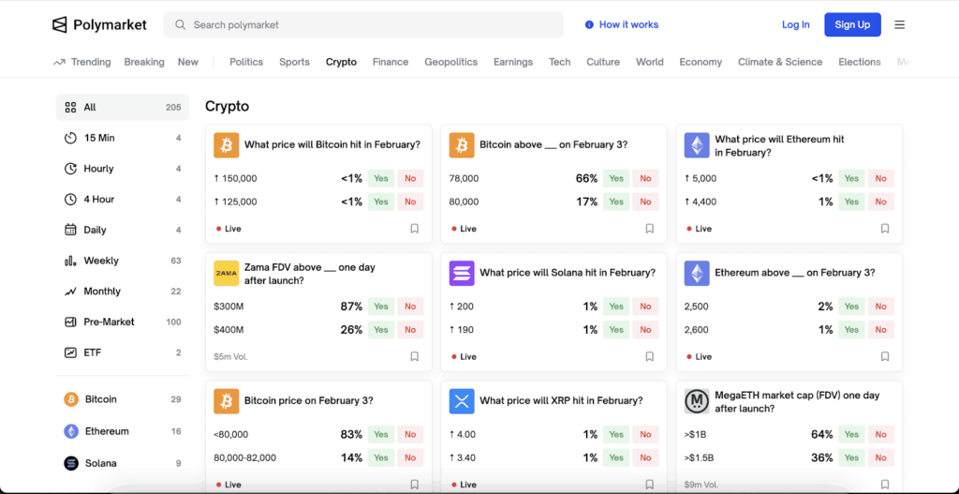Image resolution: width=959 pixels, height=494 pixels.
Task: Toggle bookmark on Ethereum February price market
Action: [x=884, y=229]
